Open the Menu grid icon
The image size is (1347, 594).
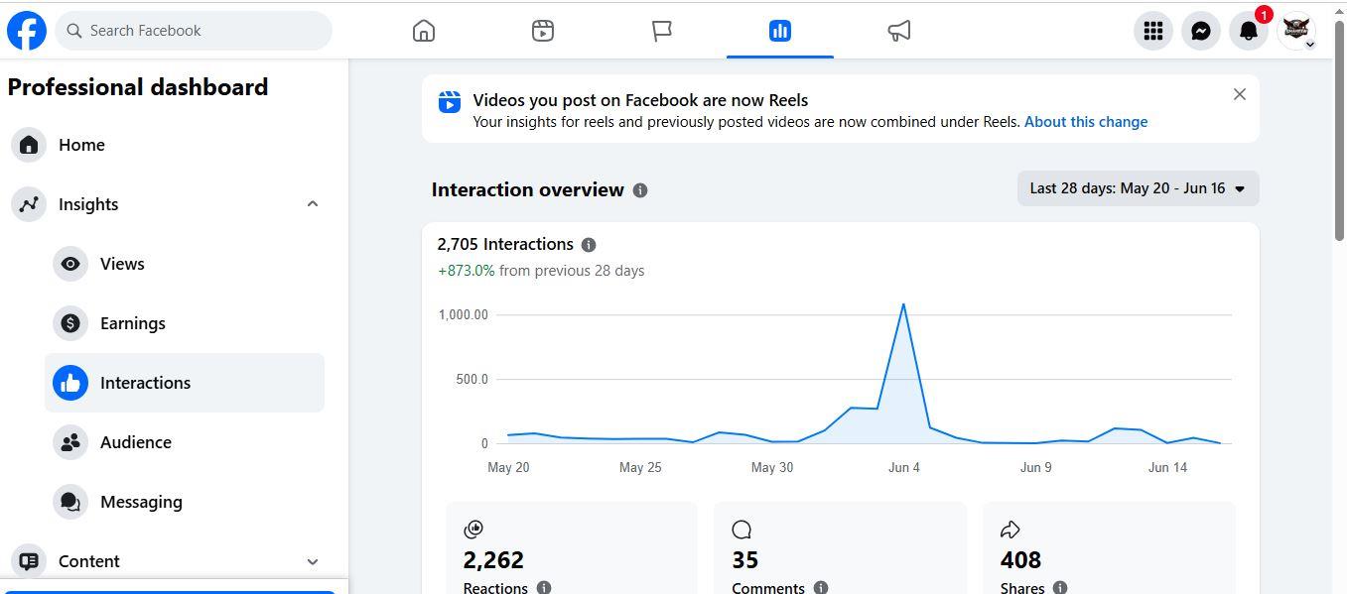(1153, 31)
